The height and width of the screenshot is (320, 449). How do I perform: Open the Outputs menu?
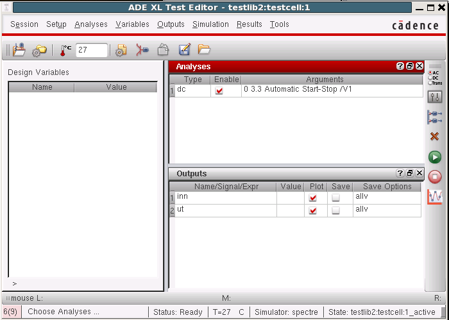(171, 24)
